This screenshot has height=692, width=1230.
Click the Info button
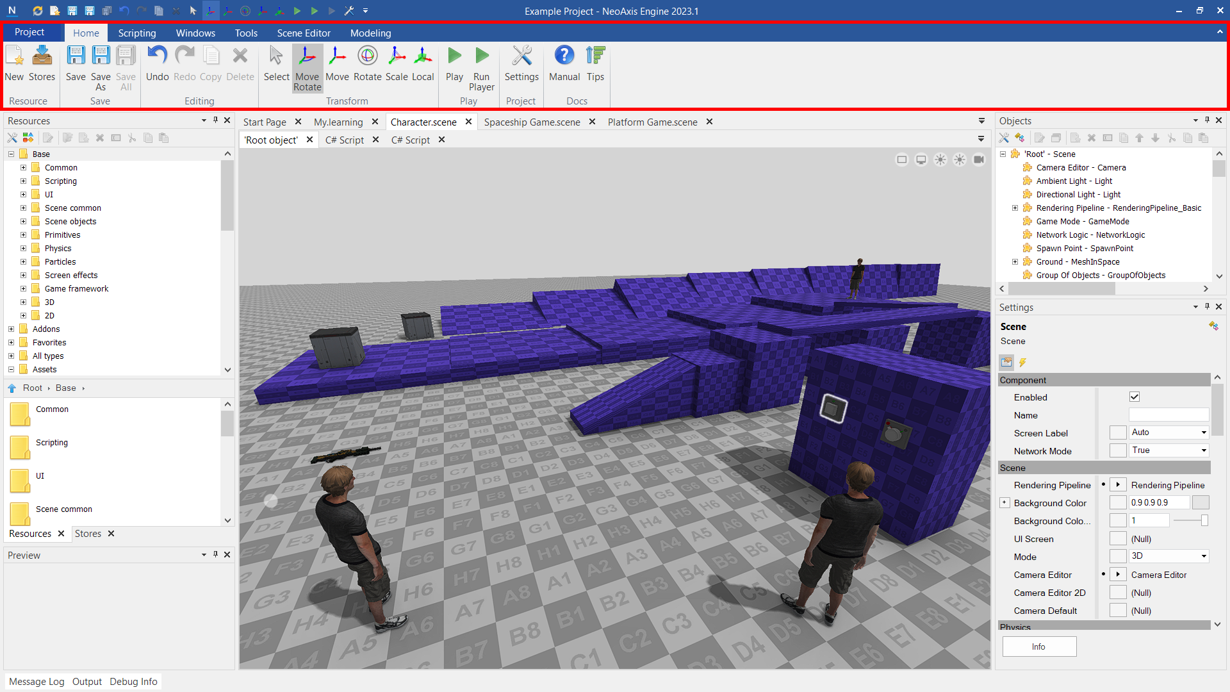(1038, 647)
